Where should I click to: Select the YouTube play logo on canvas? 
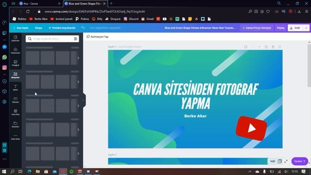point(251,128)
